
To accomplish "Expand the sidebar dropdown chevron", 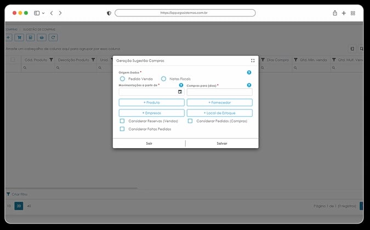I will point(43,13).
